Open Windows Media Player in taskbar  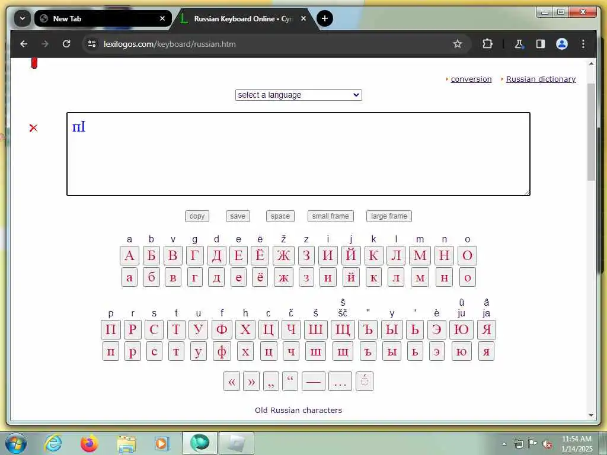pos(162,444)
